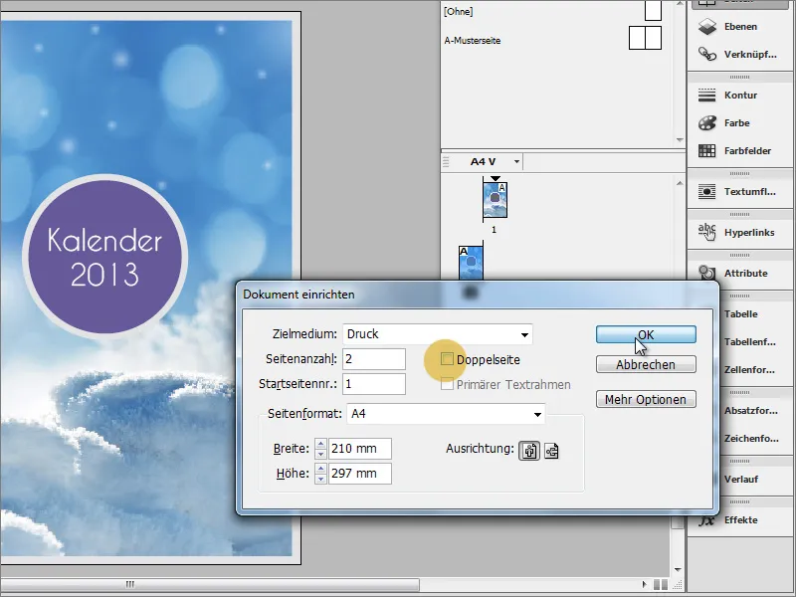Click the Abbrechen button
This screenshot has width=796, height=597.
pyautogui.click(x=646, y=364)
